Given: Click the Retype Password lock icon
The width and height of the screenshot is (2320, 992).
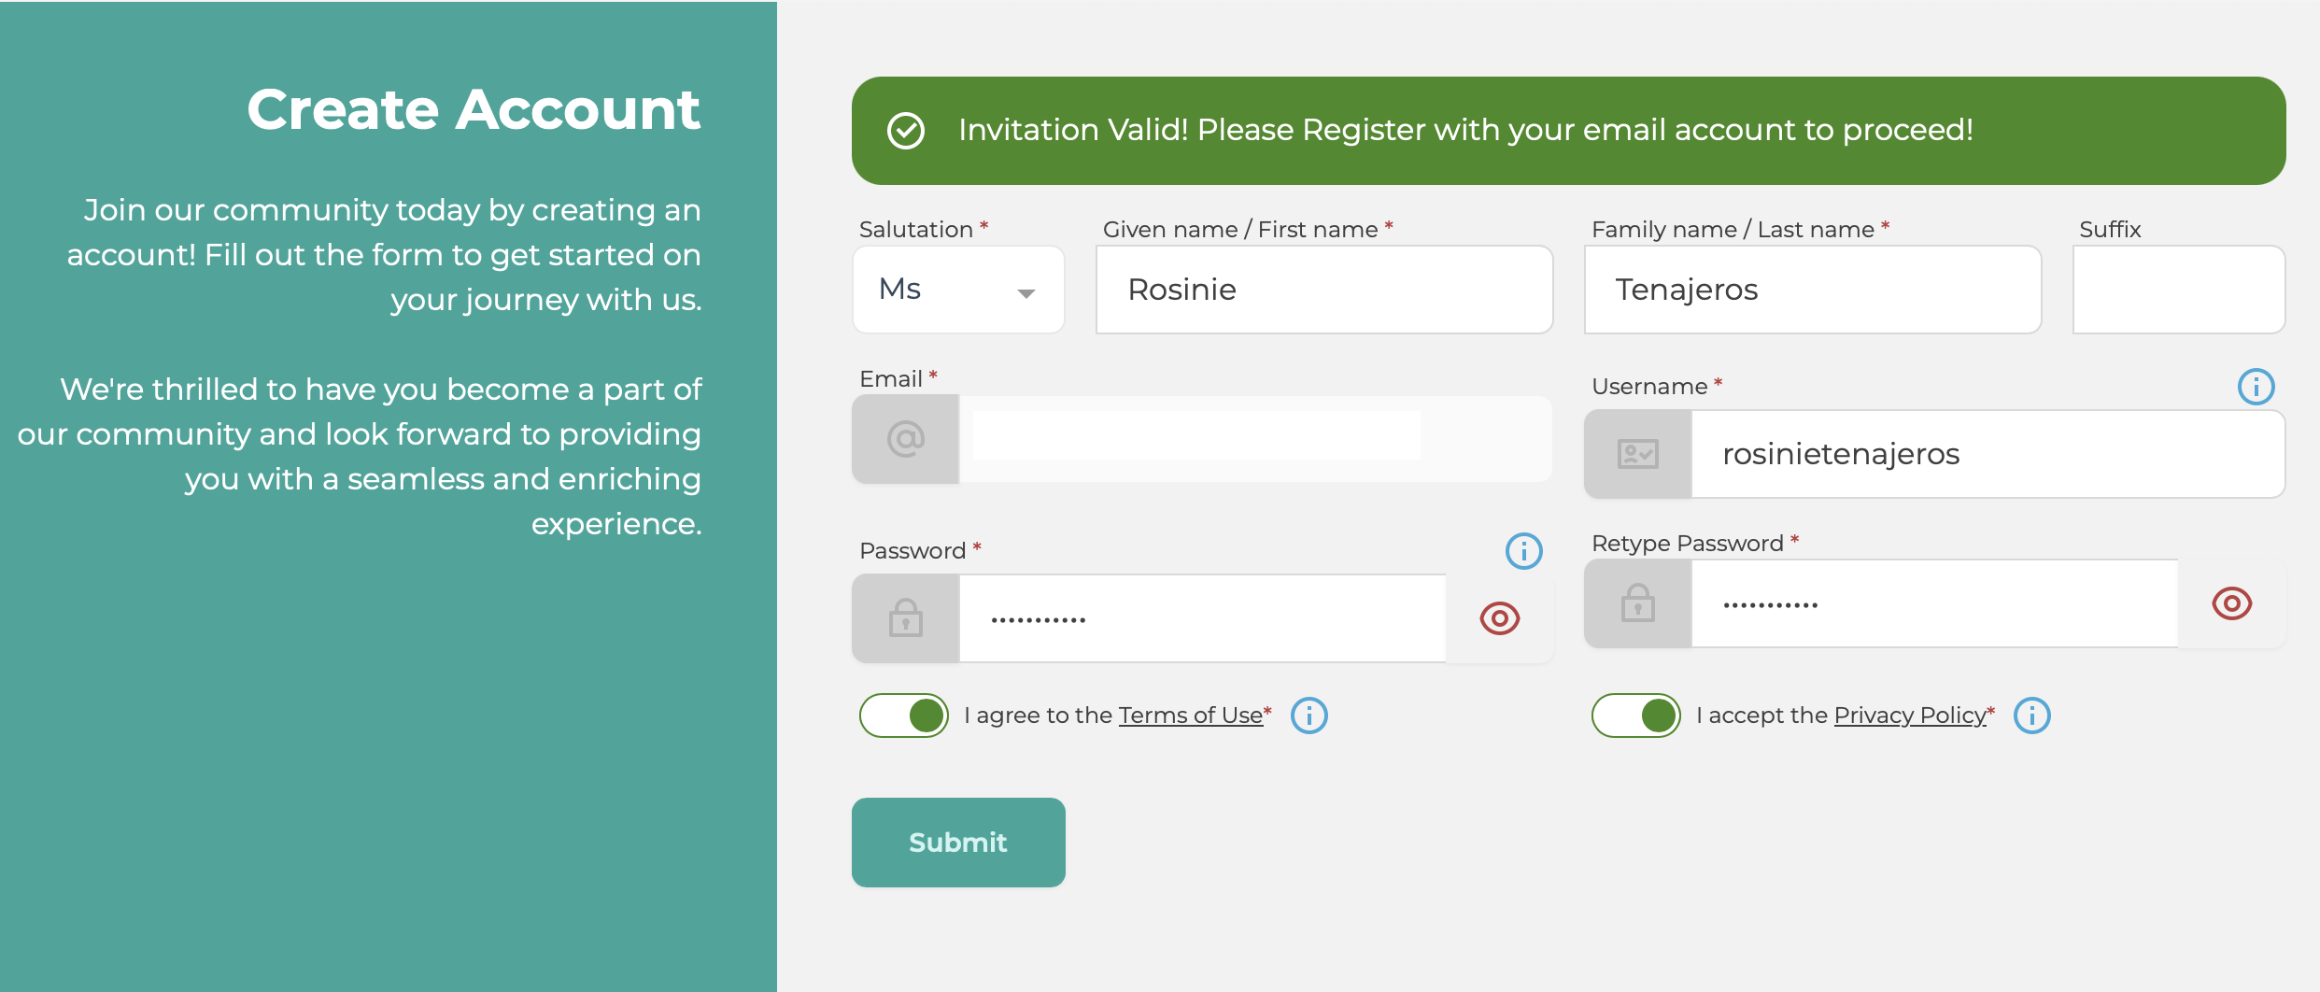Looking at the screenshot, I should click(x=1637, y=602).
